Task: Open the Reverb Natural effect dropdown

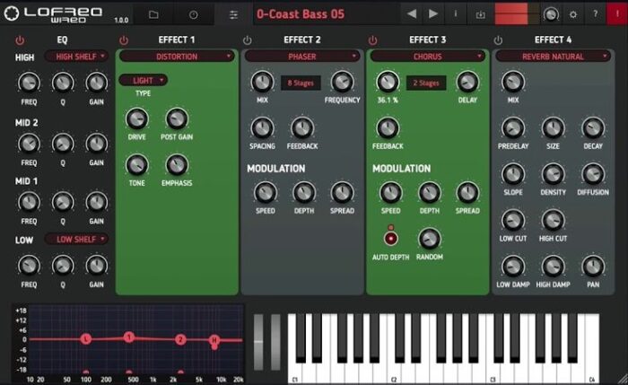Action: [x=554, y=56]
